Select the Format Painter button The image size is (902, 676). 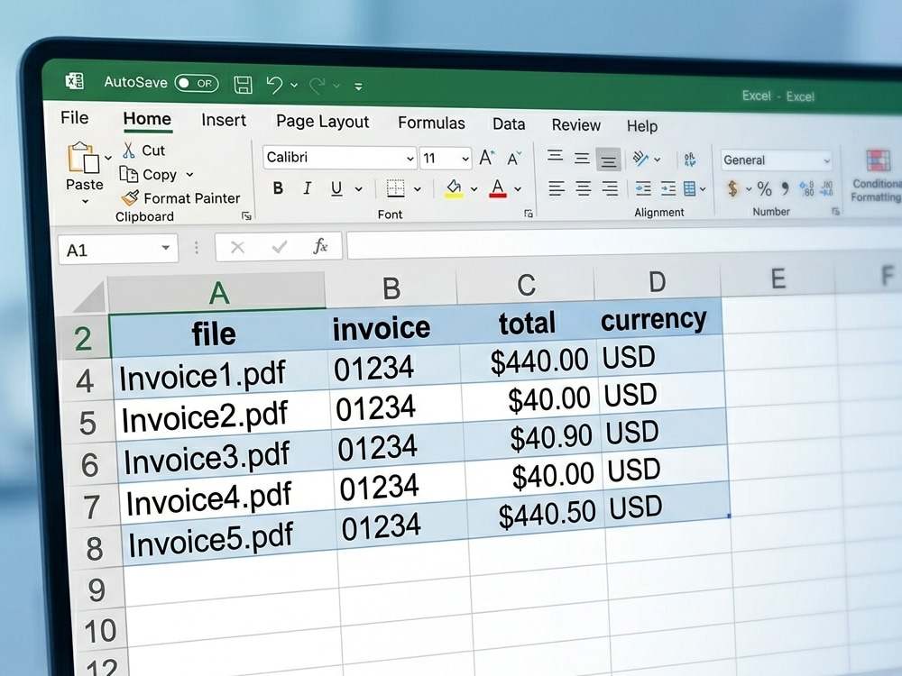180,198
